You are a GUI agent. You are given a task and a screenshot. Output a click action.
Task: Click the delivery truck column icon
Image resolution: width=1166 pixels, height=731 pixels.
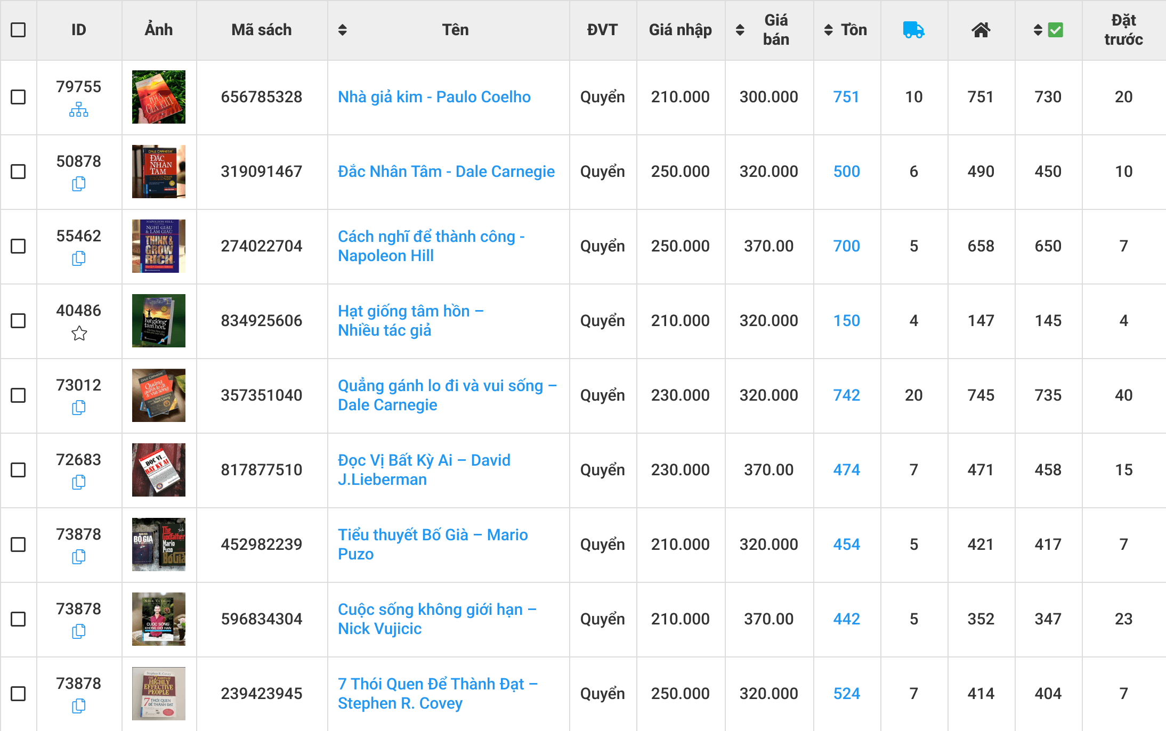[x=913, y=30]
